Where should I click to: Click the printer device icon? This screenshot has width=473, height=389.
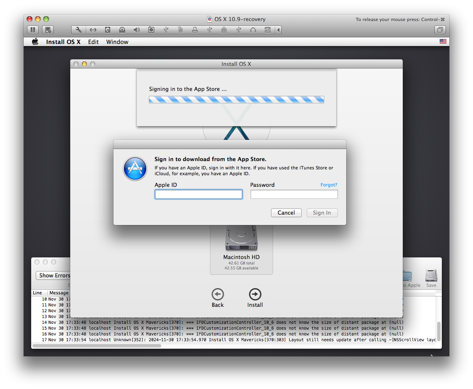click(195, 30)
